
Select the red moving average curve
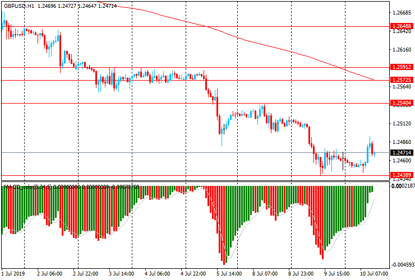238,38
